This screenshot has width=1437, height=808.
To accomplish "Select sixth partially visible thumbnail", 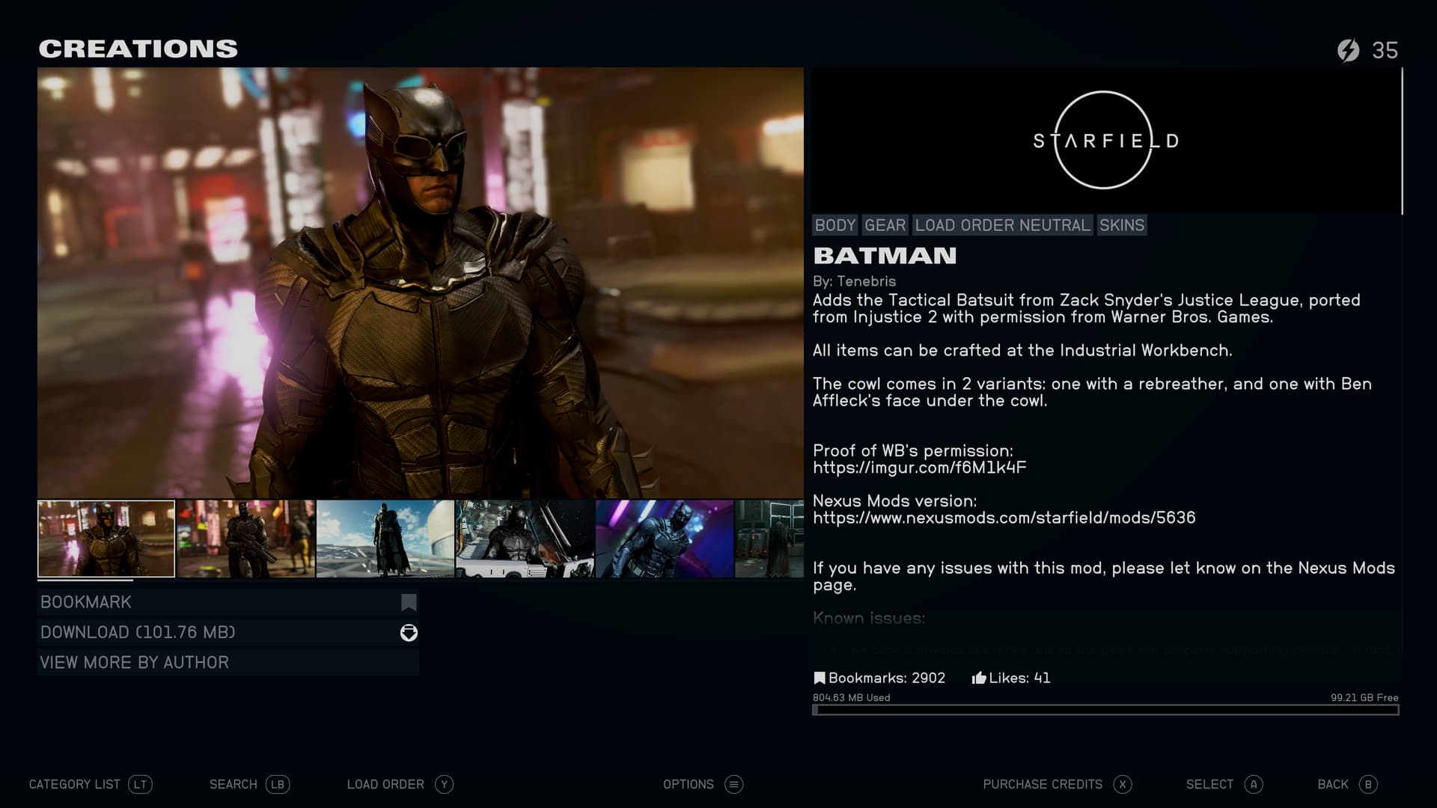I will pos(769,539).
